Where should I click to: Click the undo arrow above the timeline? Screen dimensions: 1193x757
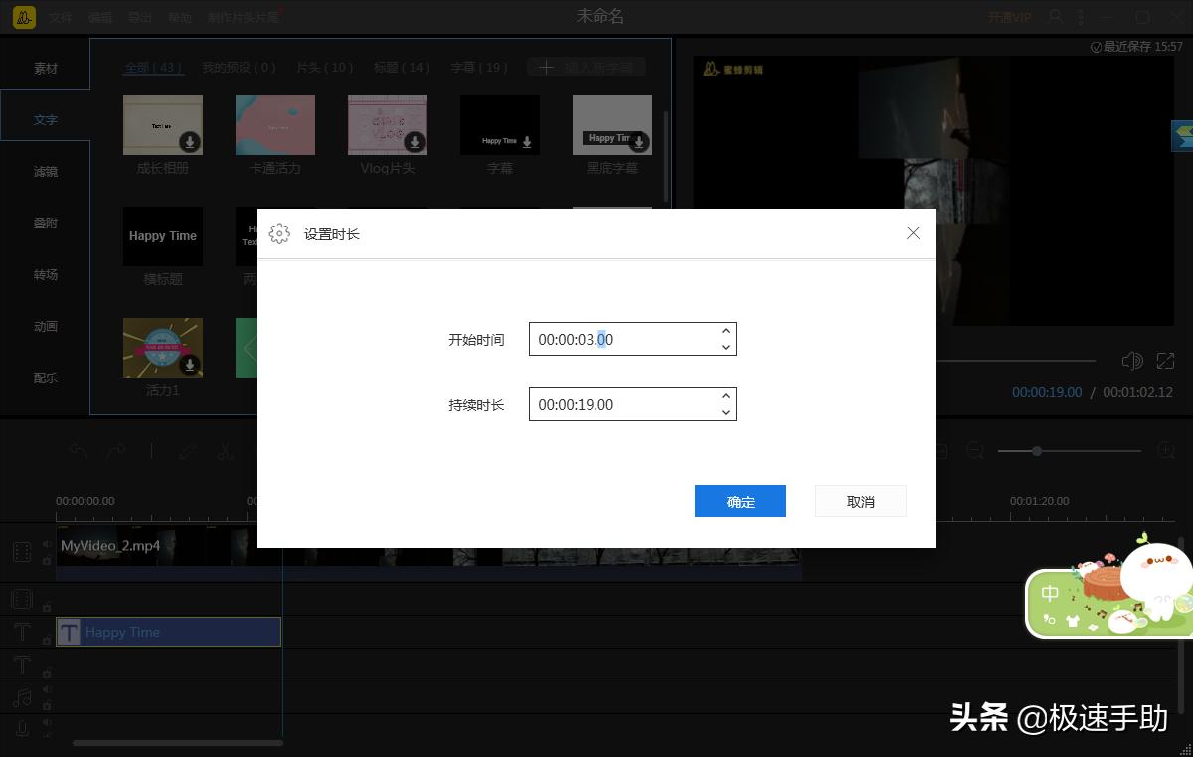pos(79,451)
